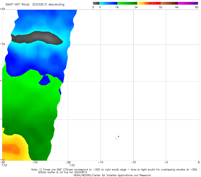Click the 'Note: 1) Times are GMT' footnote line

point(114,170)
